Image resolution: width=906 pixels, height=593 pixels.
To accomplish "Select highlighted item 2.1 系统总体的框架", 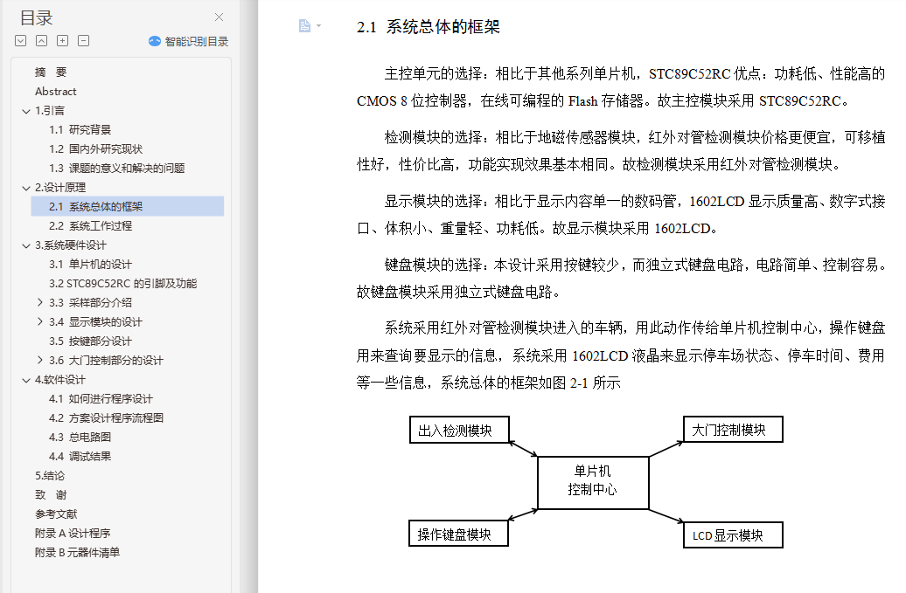I will click(x=127, y=206).
